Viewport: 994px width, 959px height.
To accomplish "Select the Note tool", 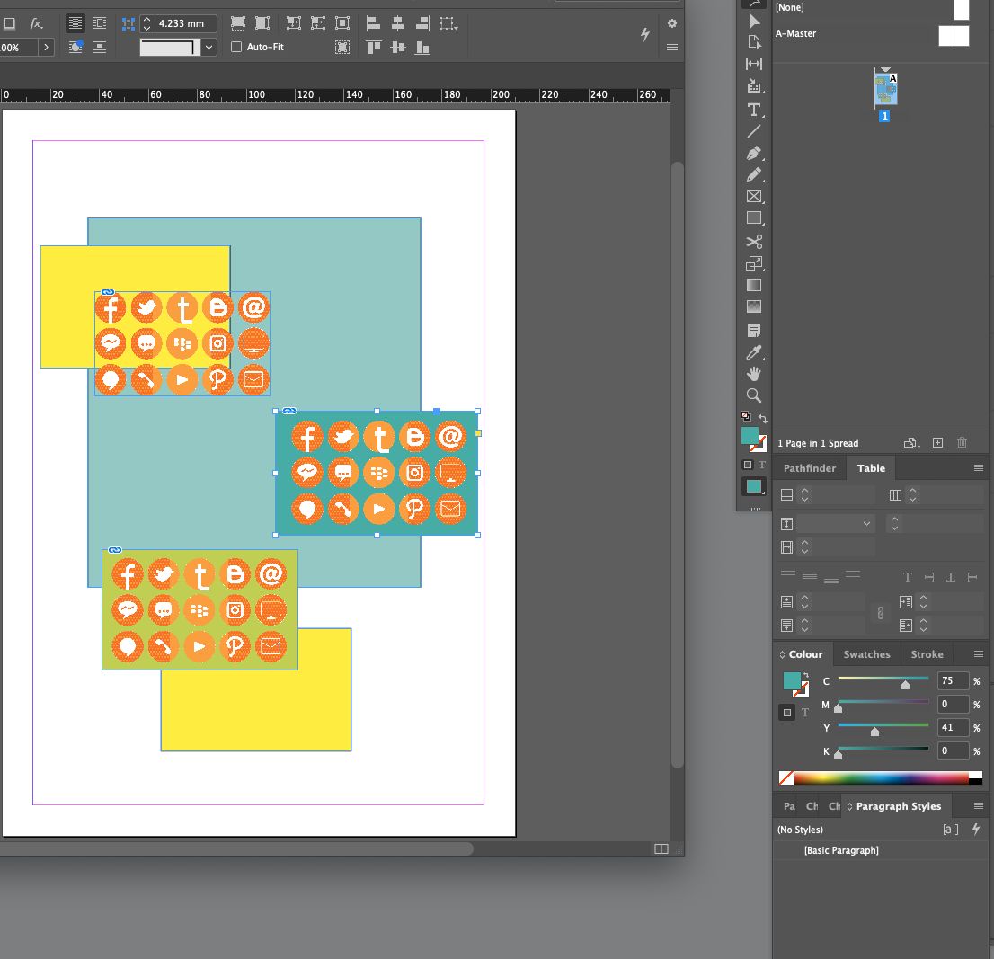I will [754, 331].
